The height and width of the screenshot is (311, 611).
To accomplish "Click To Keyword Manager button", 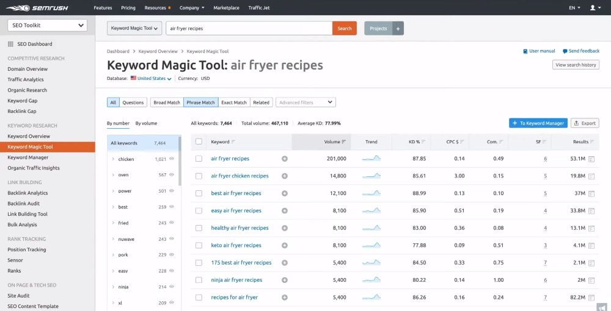I will point(538,123).
